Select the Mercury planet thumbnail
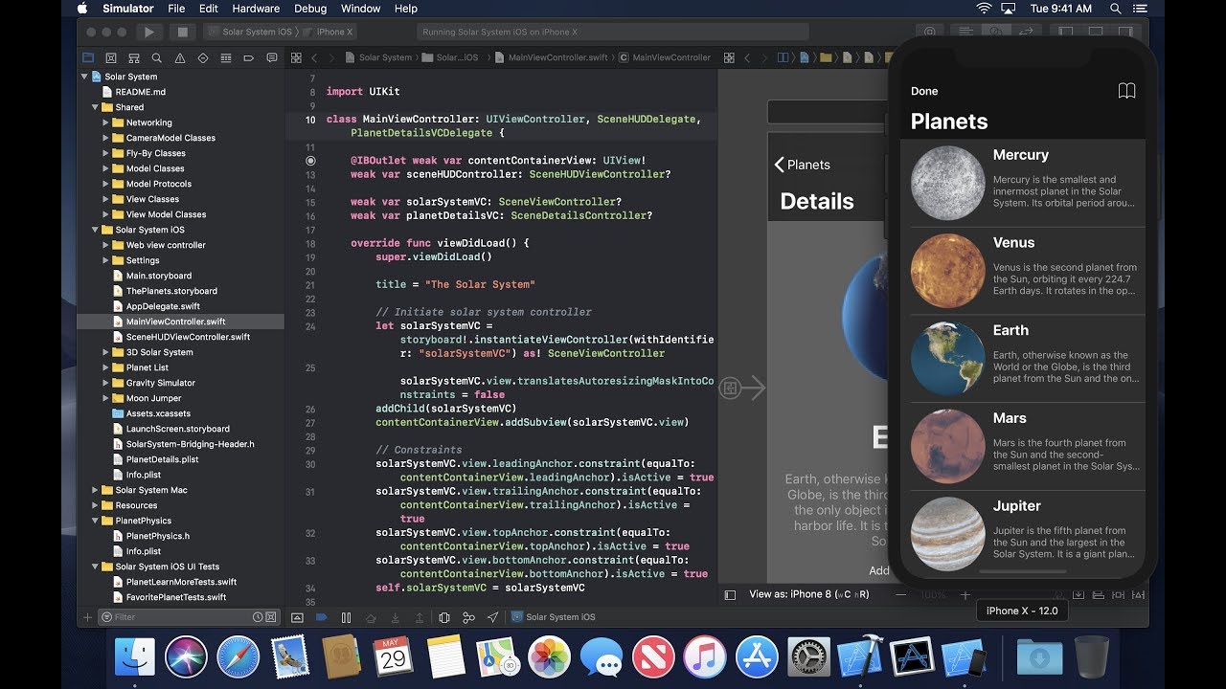Viewport: 1226px width, 689px height. pyautogui.click(x=947, y=184)
